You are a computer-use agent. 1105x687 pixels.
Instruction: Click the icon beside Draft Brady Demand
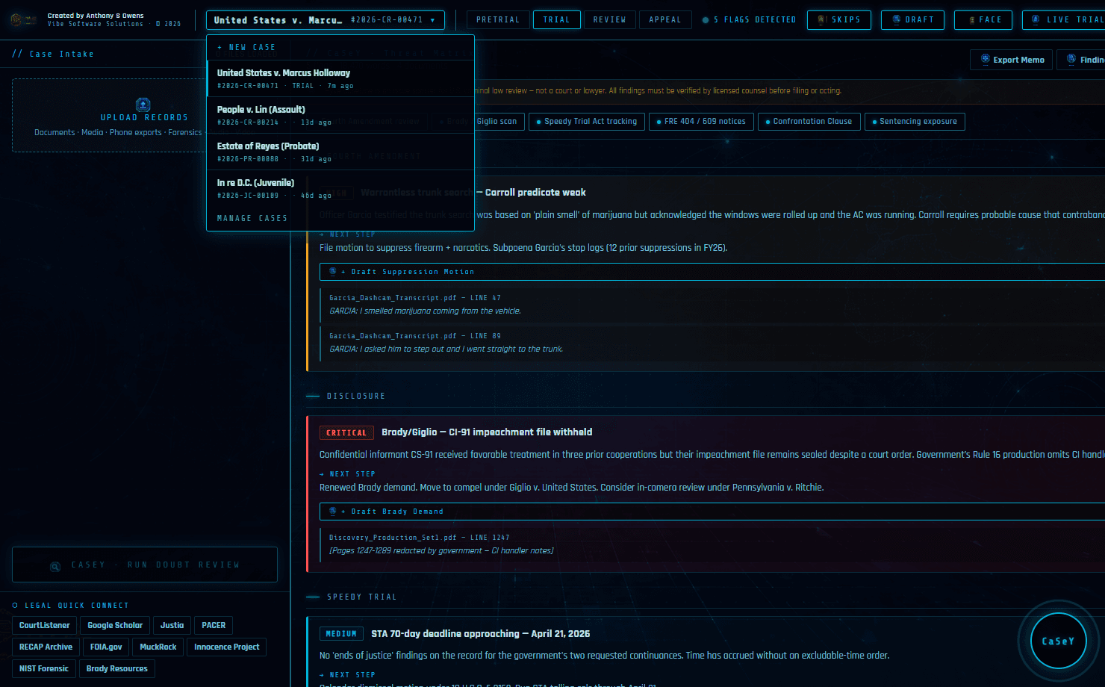[x=333, y=512]
